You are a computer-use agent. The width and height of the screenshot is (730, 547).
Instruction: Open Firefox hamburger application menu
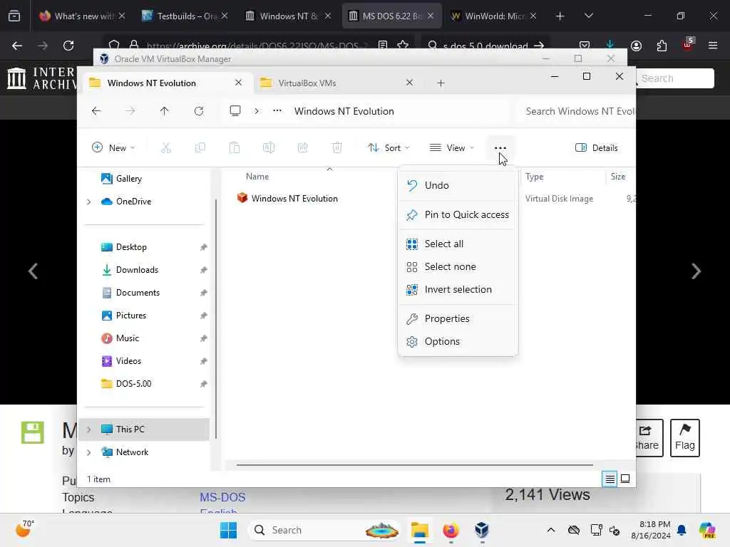pyautogui.click(x=713, y=46)
